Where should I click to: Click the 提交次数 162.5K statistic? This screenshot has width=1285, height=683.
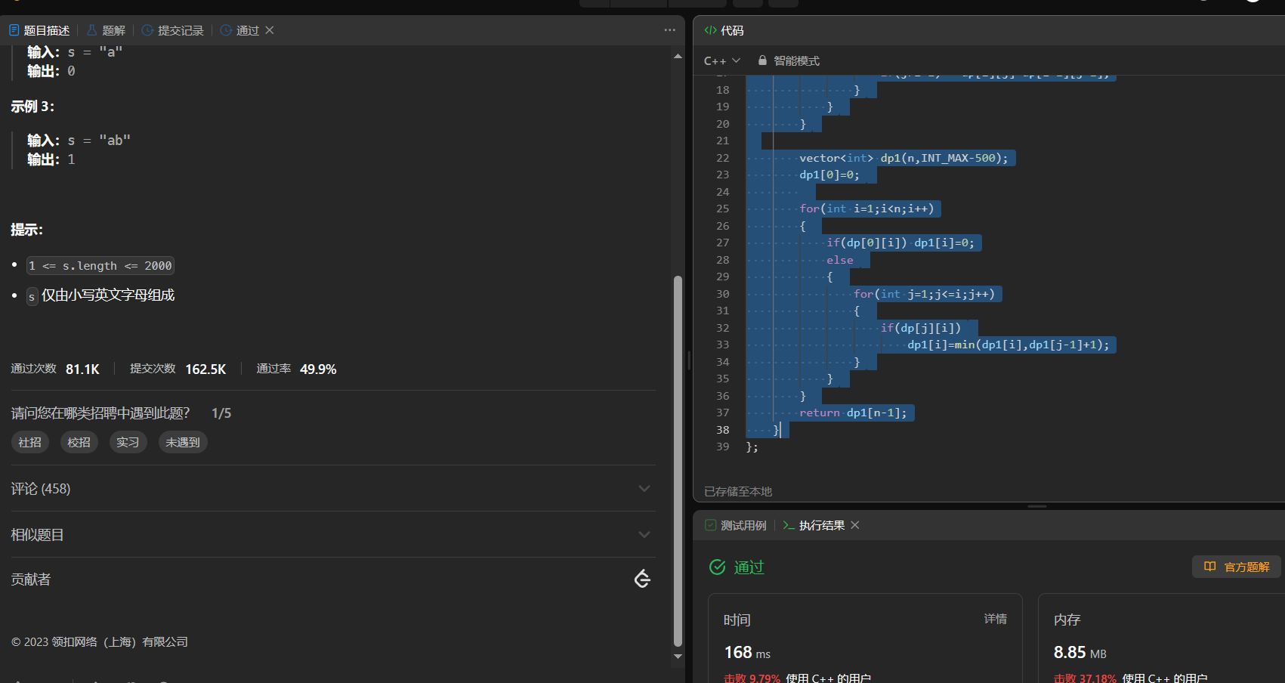click(178, 369)
